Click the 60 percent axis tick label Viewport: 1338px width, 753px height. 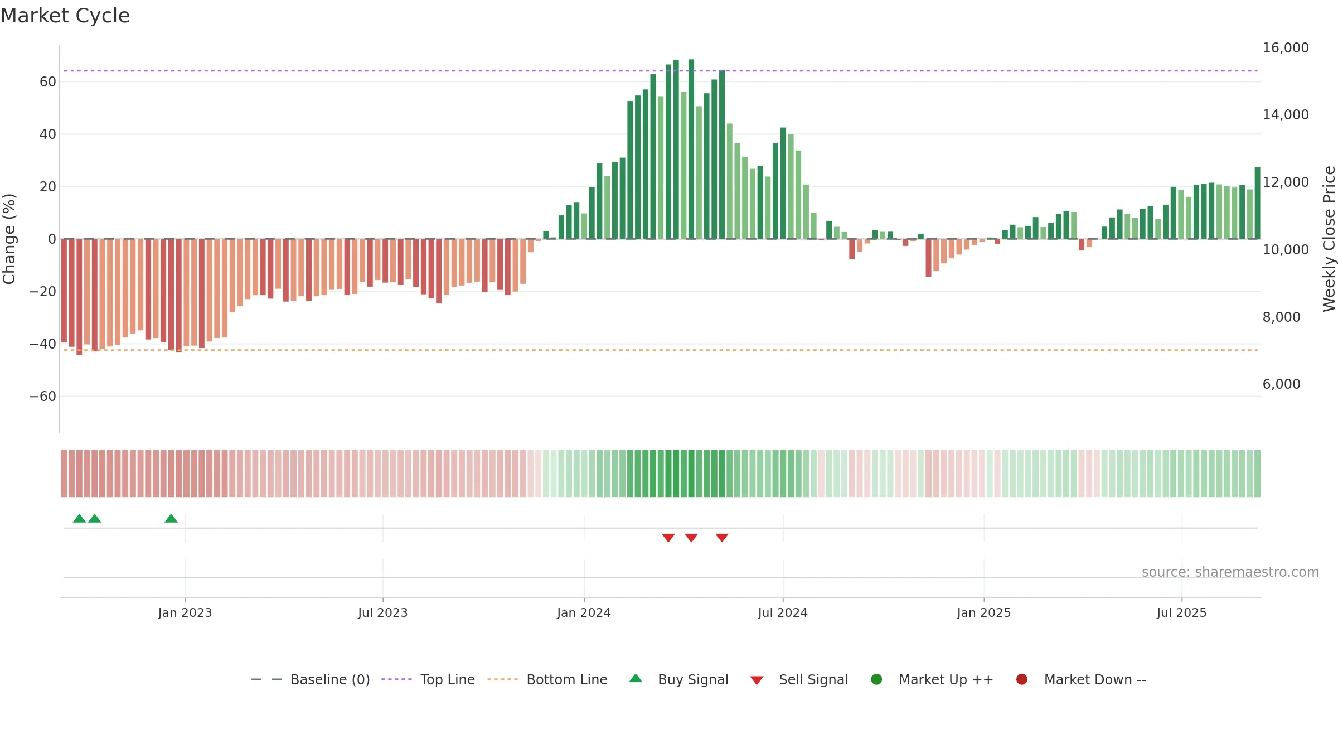(x=48, y=82)
